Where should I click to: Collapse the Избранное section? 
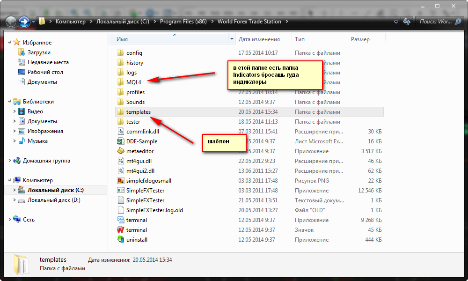click(9, 43)
